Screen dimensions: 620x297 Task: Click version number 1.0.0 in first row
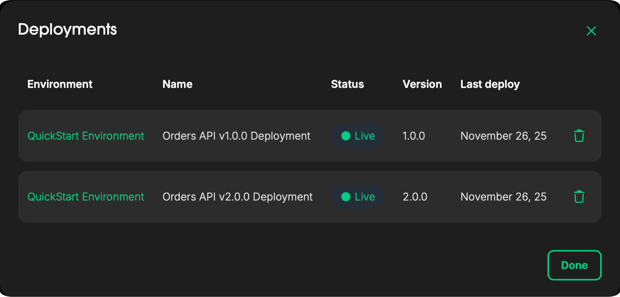[414, 136]
